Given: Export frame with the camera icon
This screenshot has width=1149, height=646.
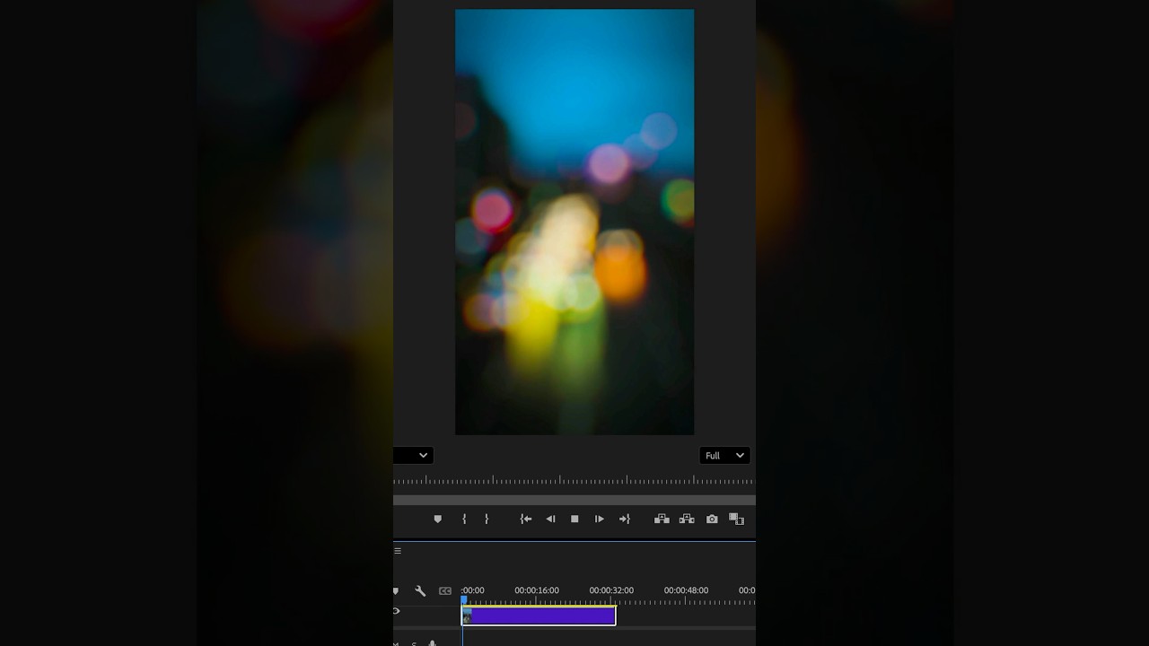Looking at the screenshot, I should pos(712,519).
